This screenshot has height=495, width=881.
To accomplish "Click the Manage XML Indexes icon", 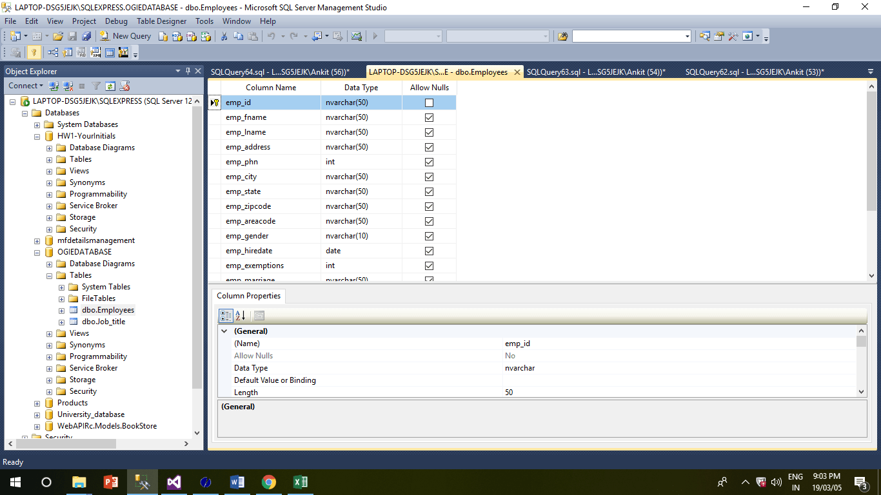I will pos(95,52).
